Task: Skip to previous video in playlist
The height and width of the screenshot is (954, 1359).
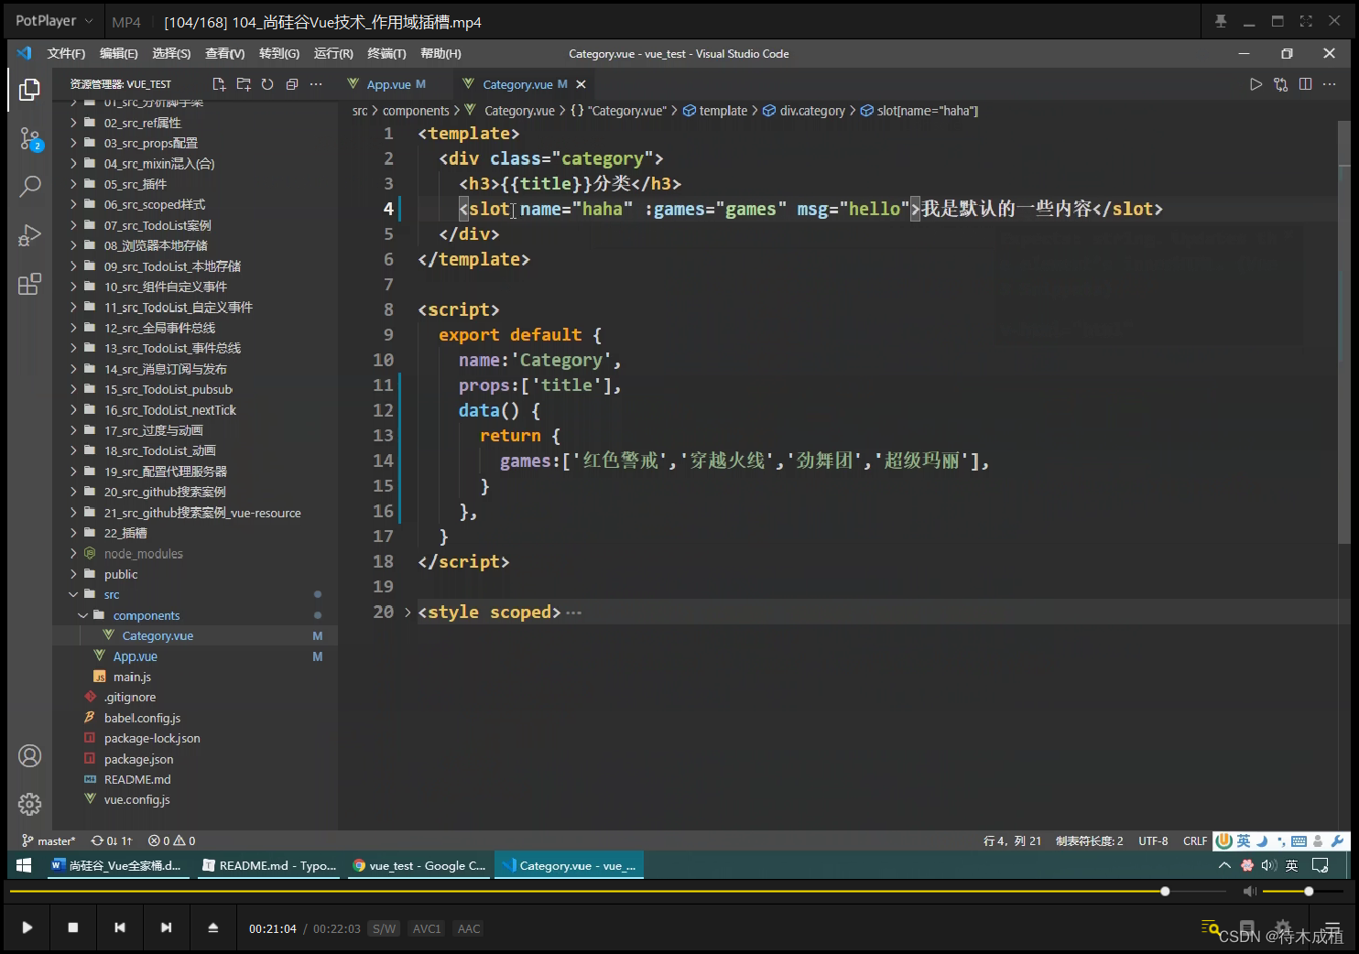Action: [x=120, y=927]
